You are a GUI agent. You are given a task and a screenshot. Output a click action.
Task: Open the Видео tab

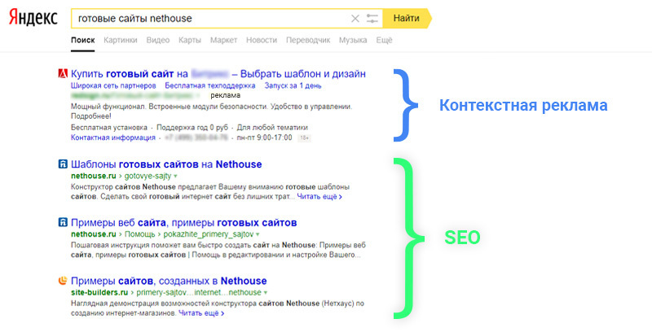(158, 40)
